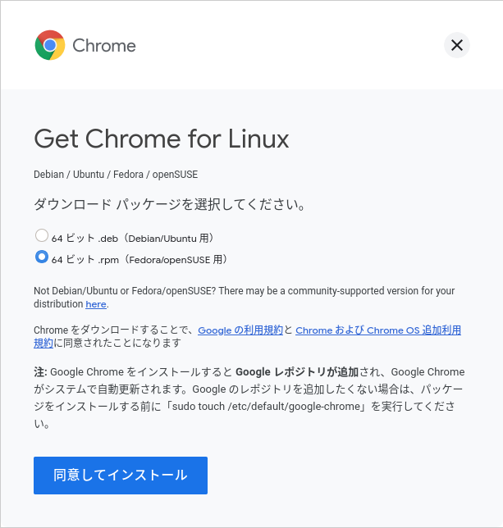
Task: Close the dialog with the X button
Action: tap(457, 45)
